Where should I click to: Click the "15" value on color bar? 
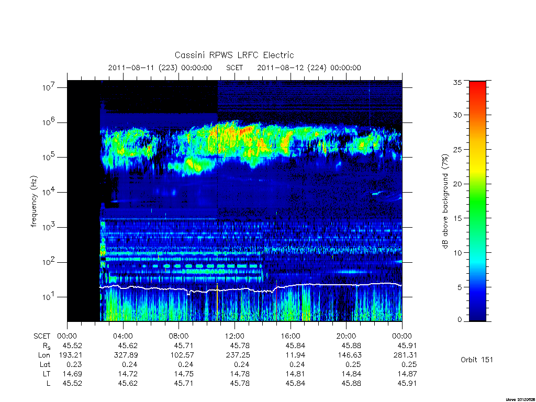click(457, 218)
